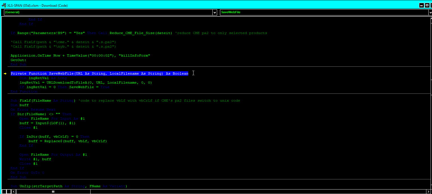The width and height of the screenshot is (432, 194).
Task: Click 'If InStr(buff, vbCrLf) = 0 Then' line
Action: [x=55, y=137]
